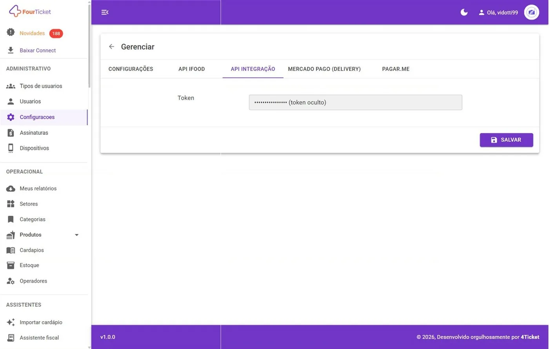Click the Baixar Connect download icon
Viewport: 549px width, 349px height.
[x=11, y=50]
